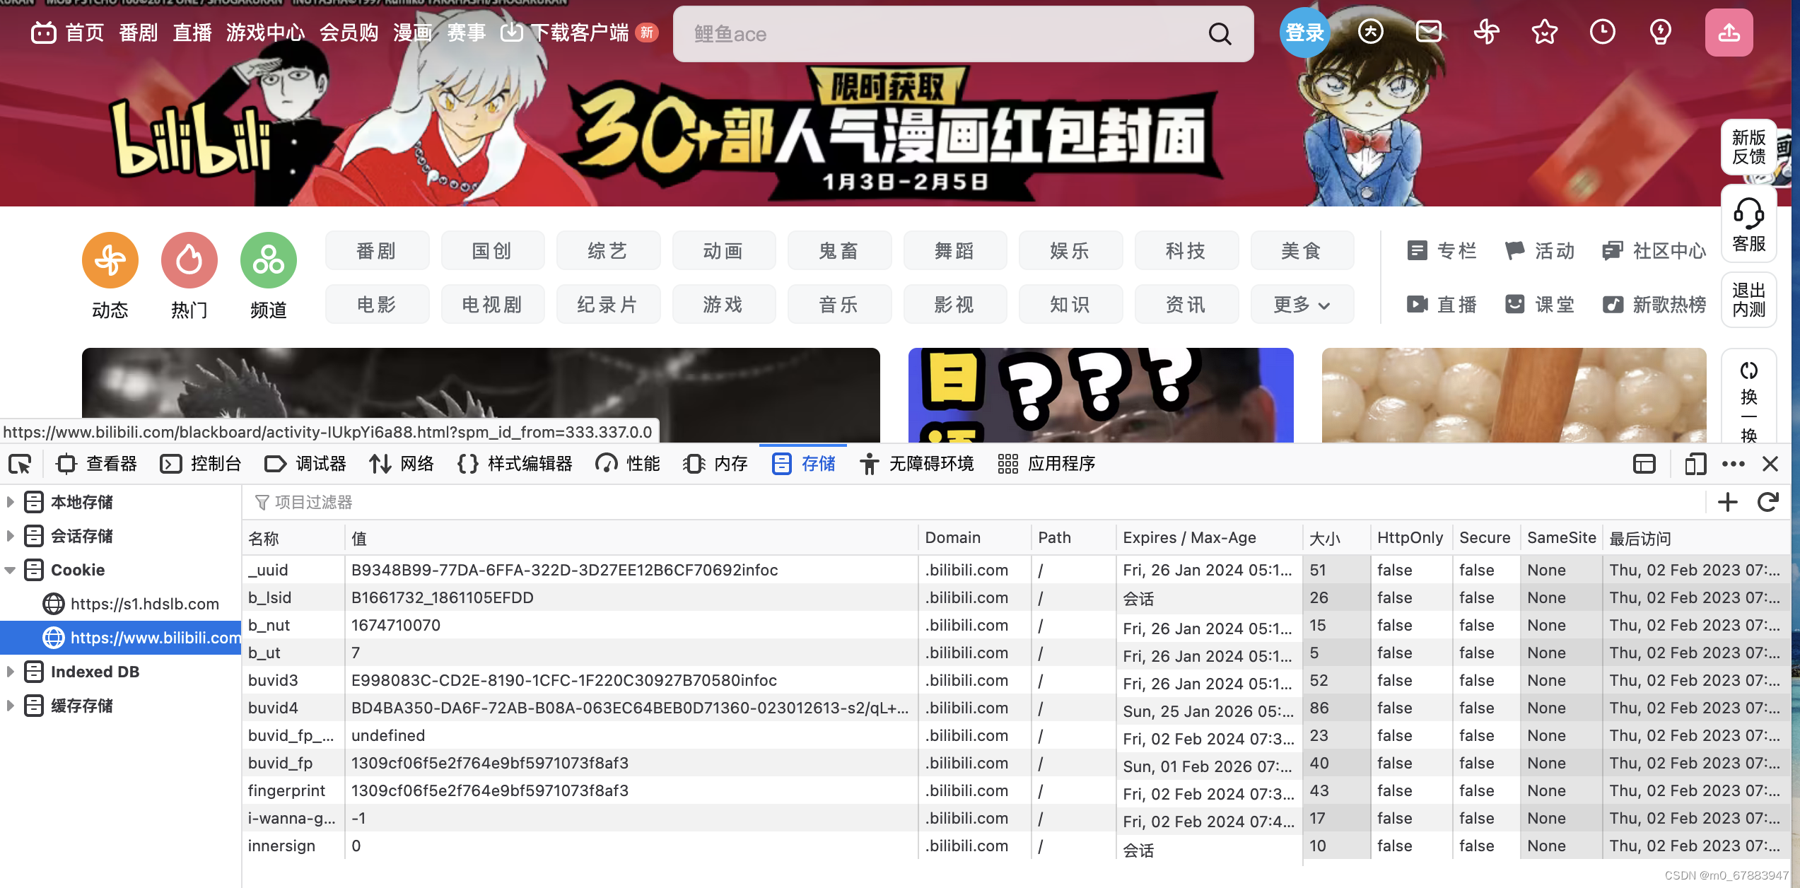Select the 热门 flame icon

[189, 260]
